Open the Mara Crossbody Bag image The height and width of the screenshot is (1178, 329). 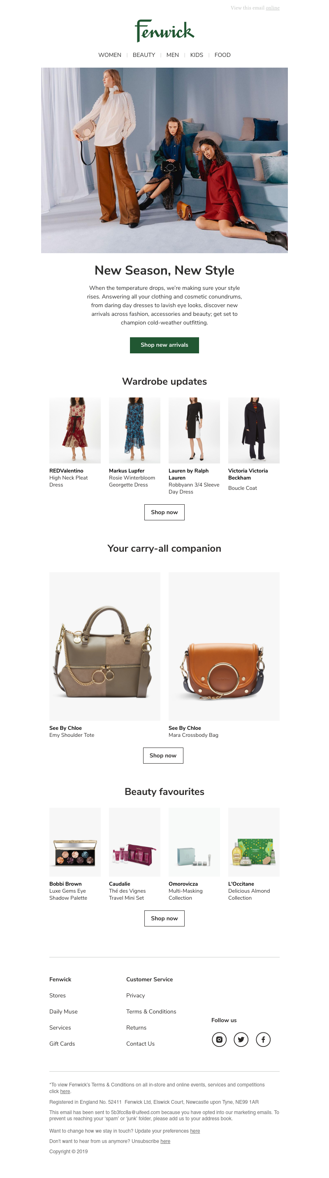[224, 646]
